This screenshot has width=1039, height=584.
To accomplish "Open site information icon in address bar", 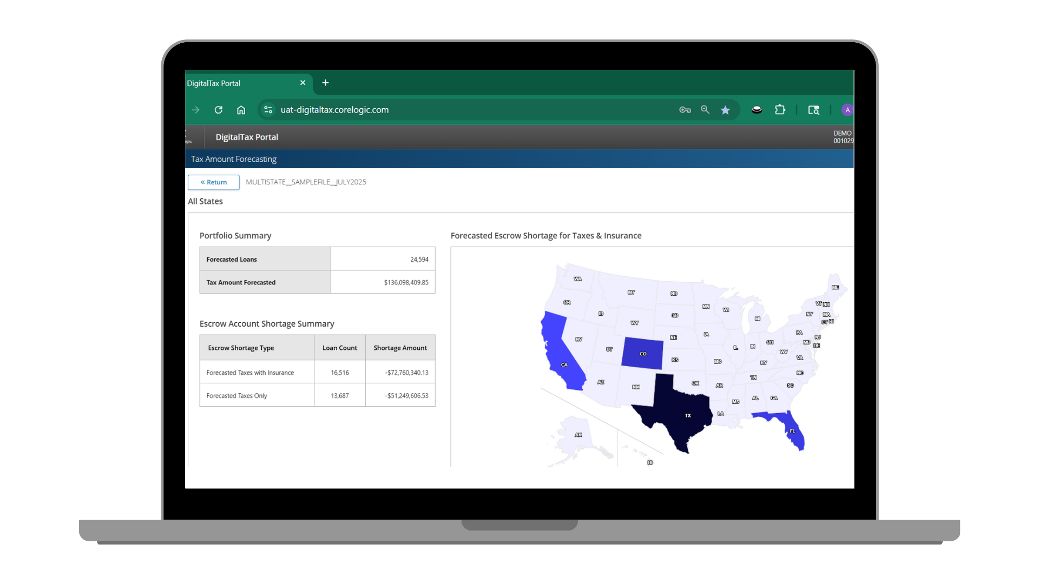I will click(268, 110).
